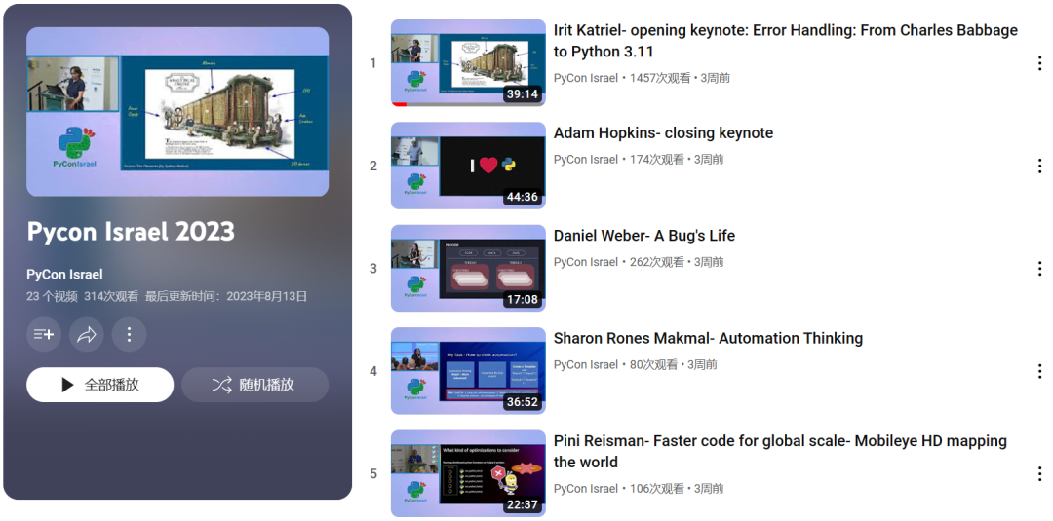Open more actions for Pini Reisman video
This screenshot has height=521, width=1053.
tap(1039, 474)
